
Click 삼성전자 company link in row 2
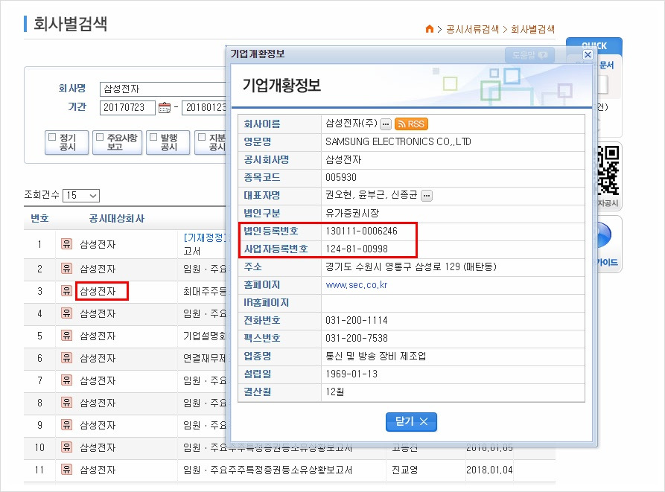[x=98, y=269]
